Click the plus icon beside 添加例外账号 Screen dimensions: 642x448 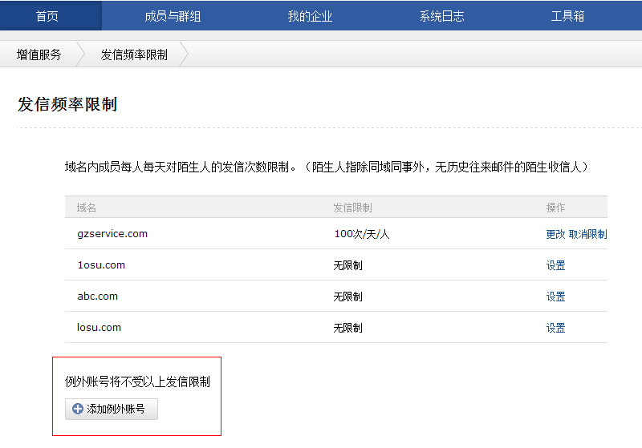(78, 409)
